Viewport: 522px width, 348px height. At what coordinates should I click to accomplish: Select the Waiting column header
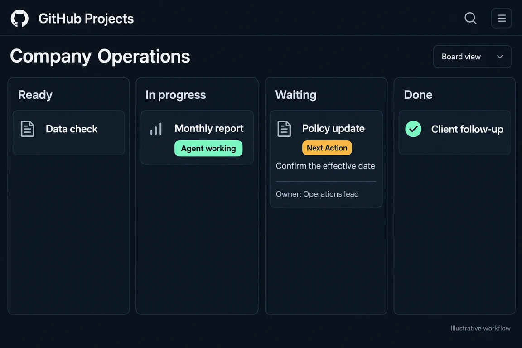(295, 95)
